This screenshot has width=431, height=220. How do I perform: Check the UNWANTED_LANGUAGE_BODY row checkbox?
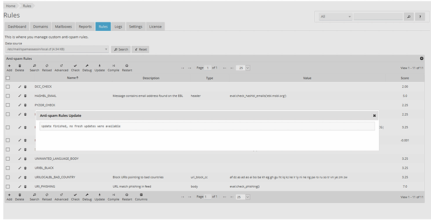click(8, 159)
